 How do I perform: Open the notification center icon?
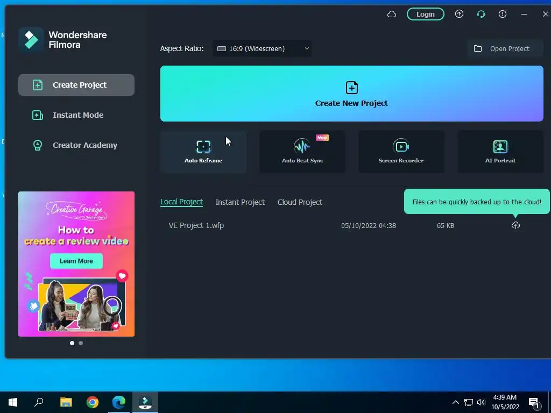tap(534, 403)
